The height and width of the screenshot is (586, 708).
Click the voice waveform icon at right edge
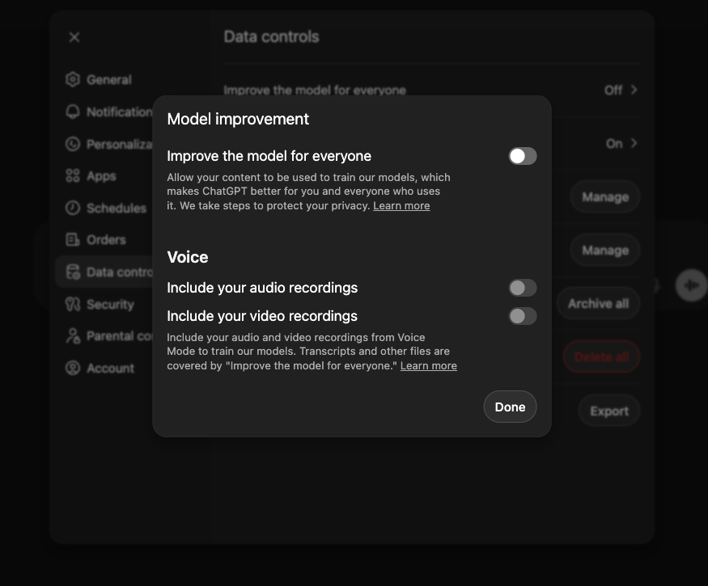pyautogui.click(x=691, y=285)
